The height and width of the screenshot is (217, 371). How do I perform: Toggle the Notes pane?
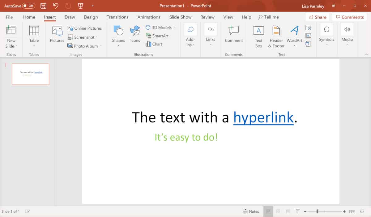(251, 211)
